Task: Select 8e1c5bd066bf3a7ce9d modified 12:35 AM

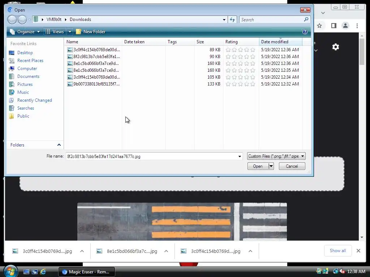Action: (x=94, y=70)
